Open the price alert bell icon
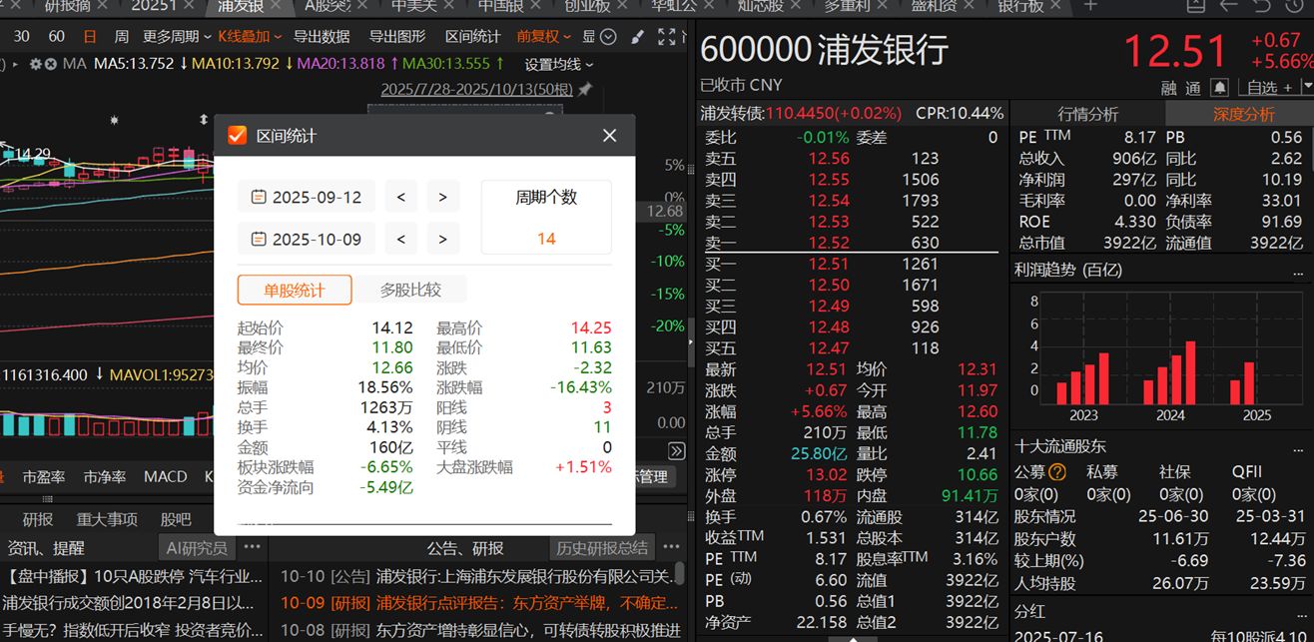Image resolution: width=1314 pixels, height=642 pixels. tap(1220, 87)
